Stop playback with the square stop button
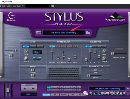The width and height of the screenshot is (130, 99). pos(33,88)
